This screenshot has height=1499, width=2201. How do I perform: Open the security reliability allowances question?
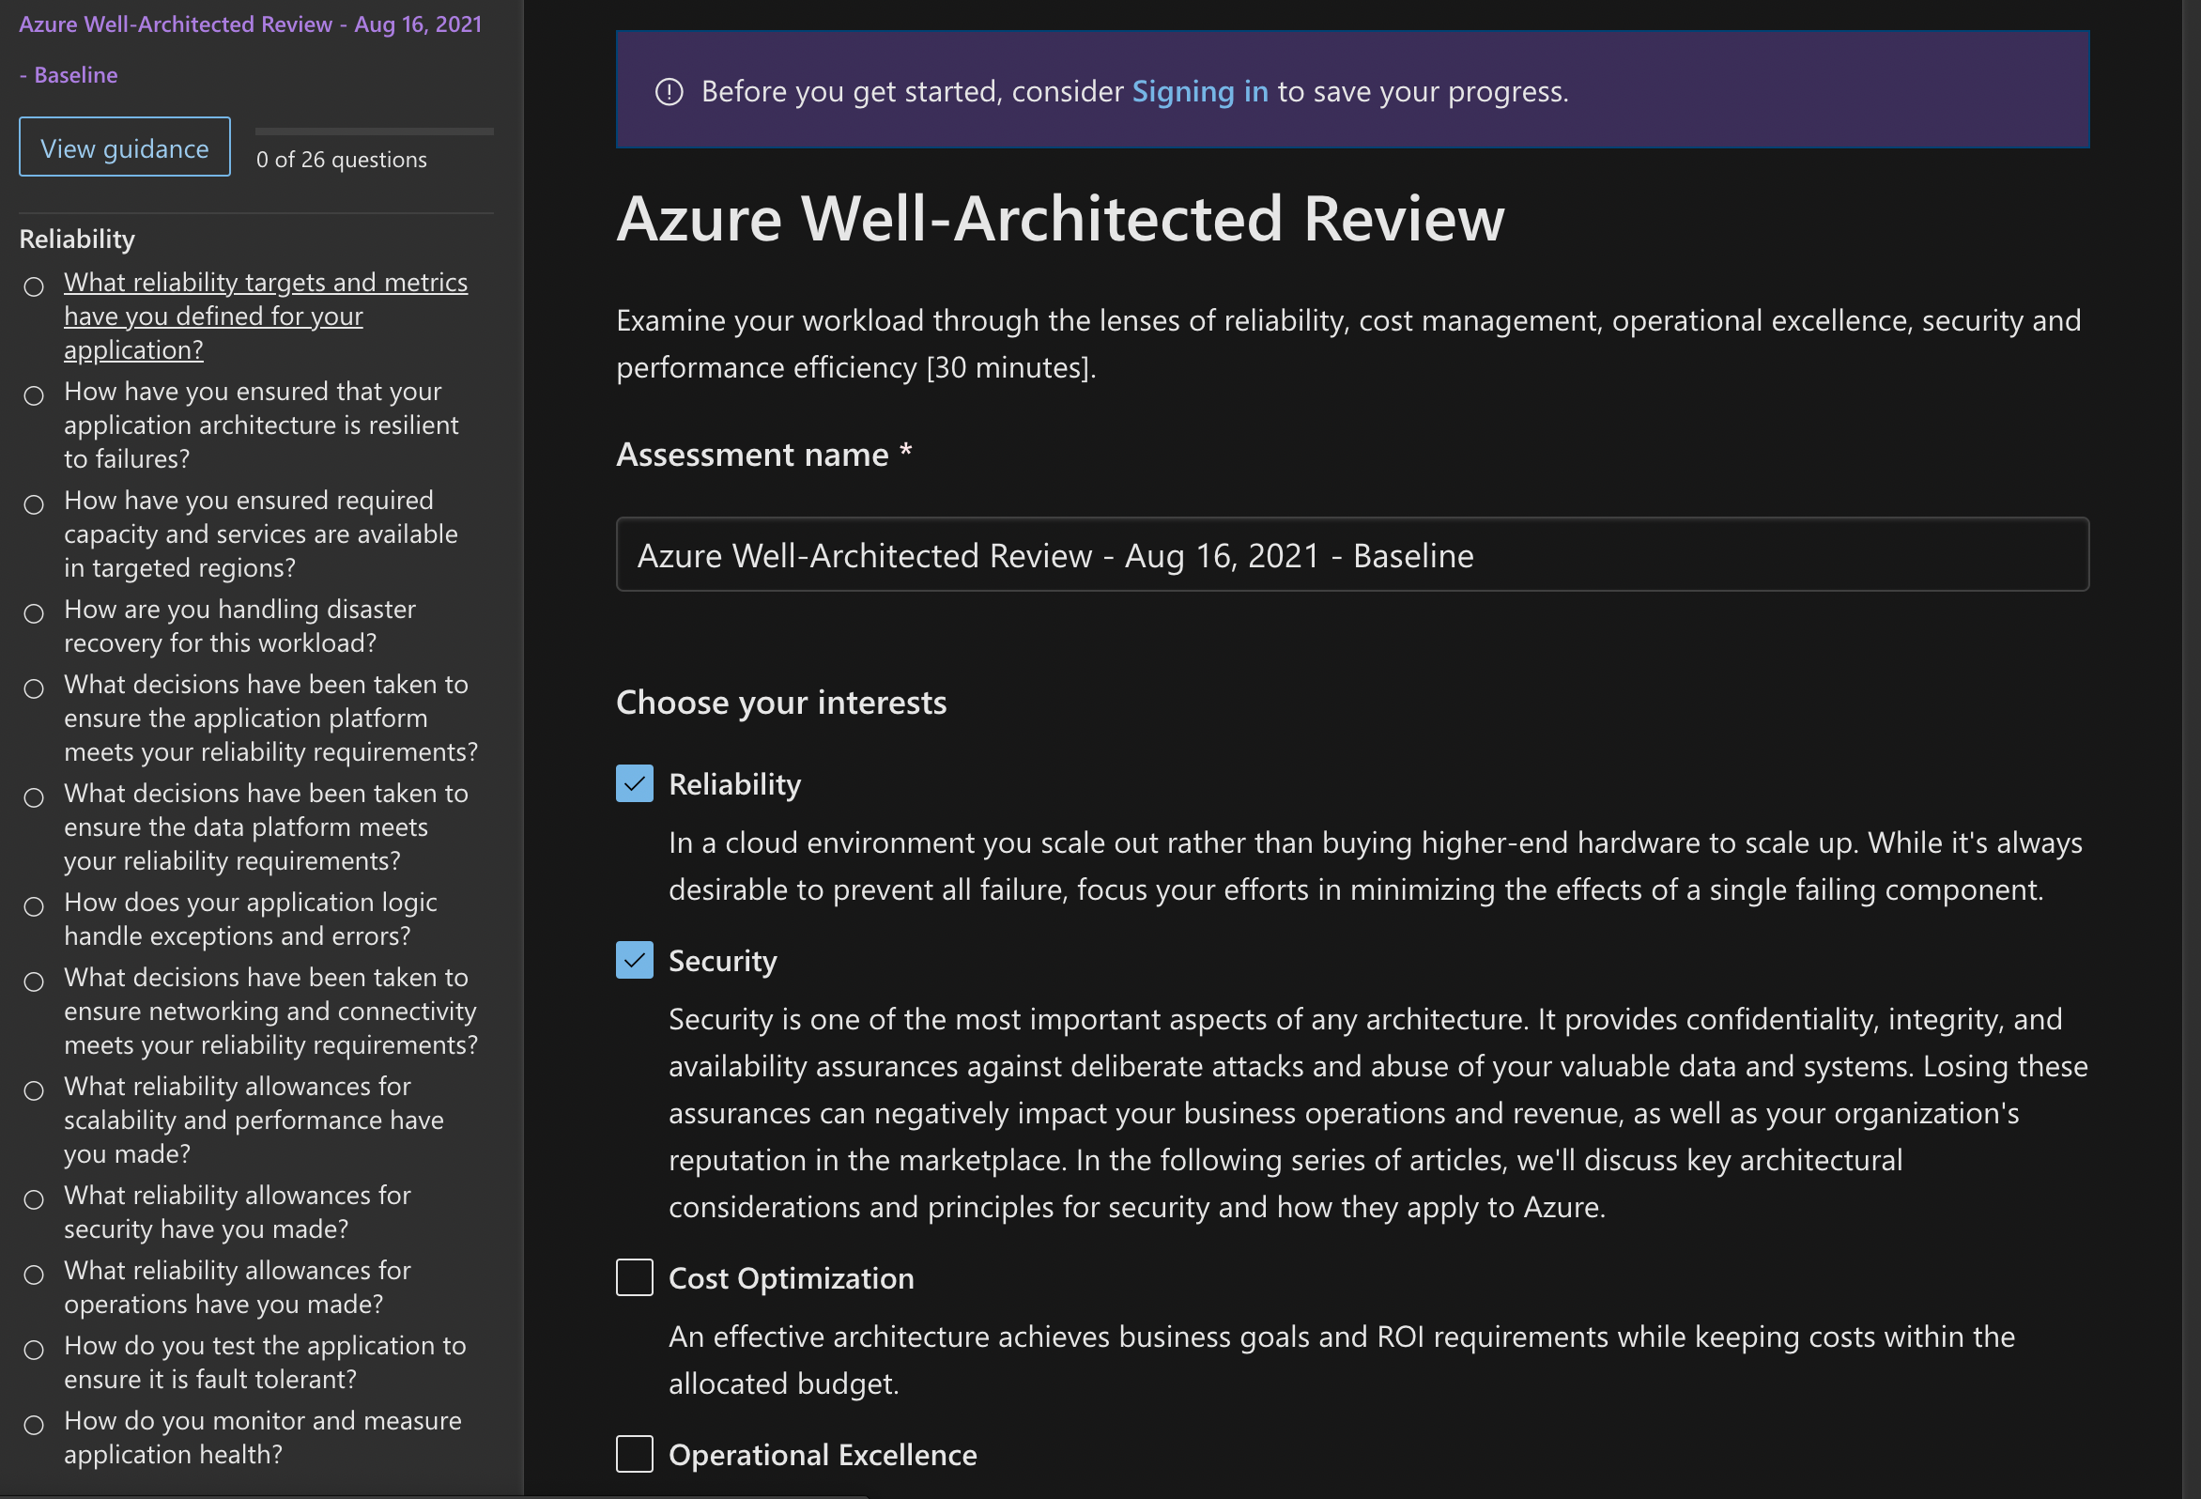237,1212
